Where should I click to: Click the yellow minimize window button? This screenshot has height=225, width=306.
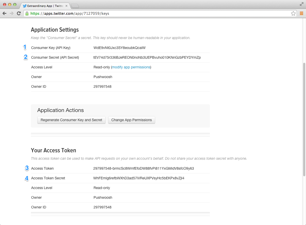pos(9,5)
